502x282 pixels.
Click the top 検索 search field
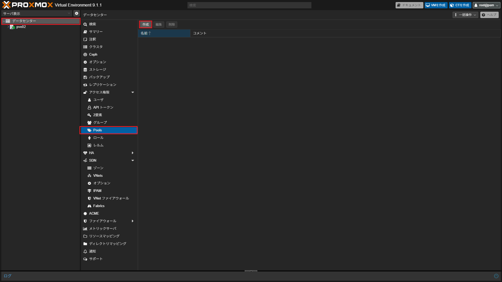click(249, 5)
